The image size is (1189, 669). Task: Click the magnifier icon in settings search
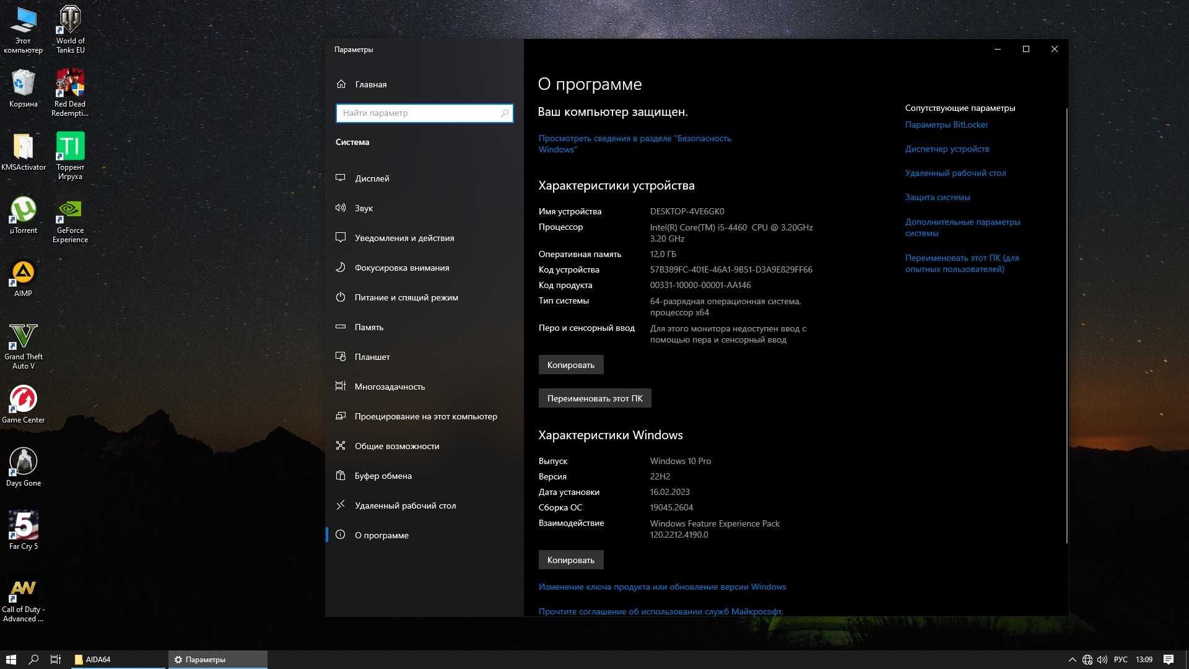pos(505,113)
